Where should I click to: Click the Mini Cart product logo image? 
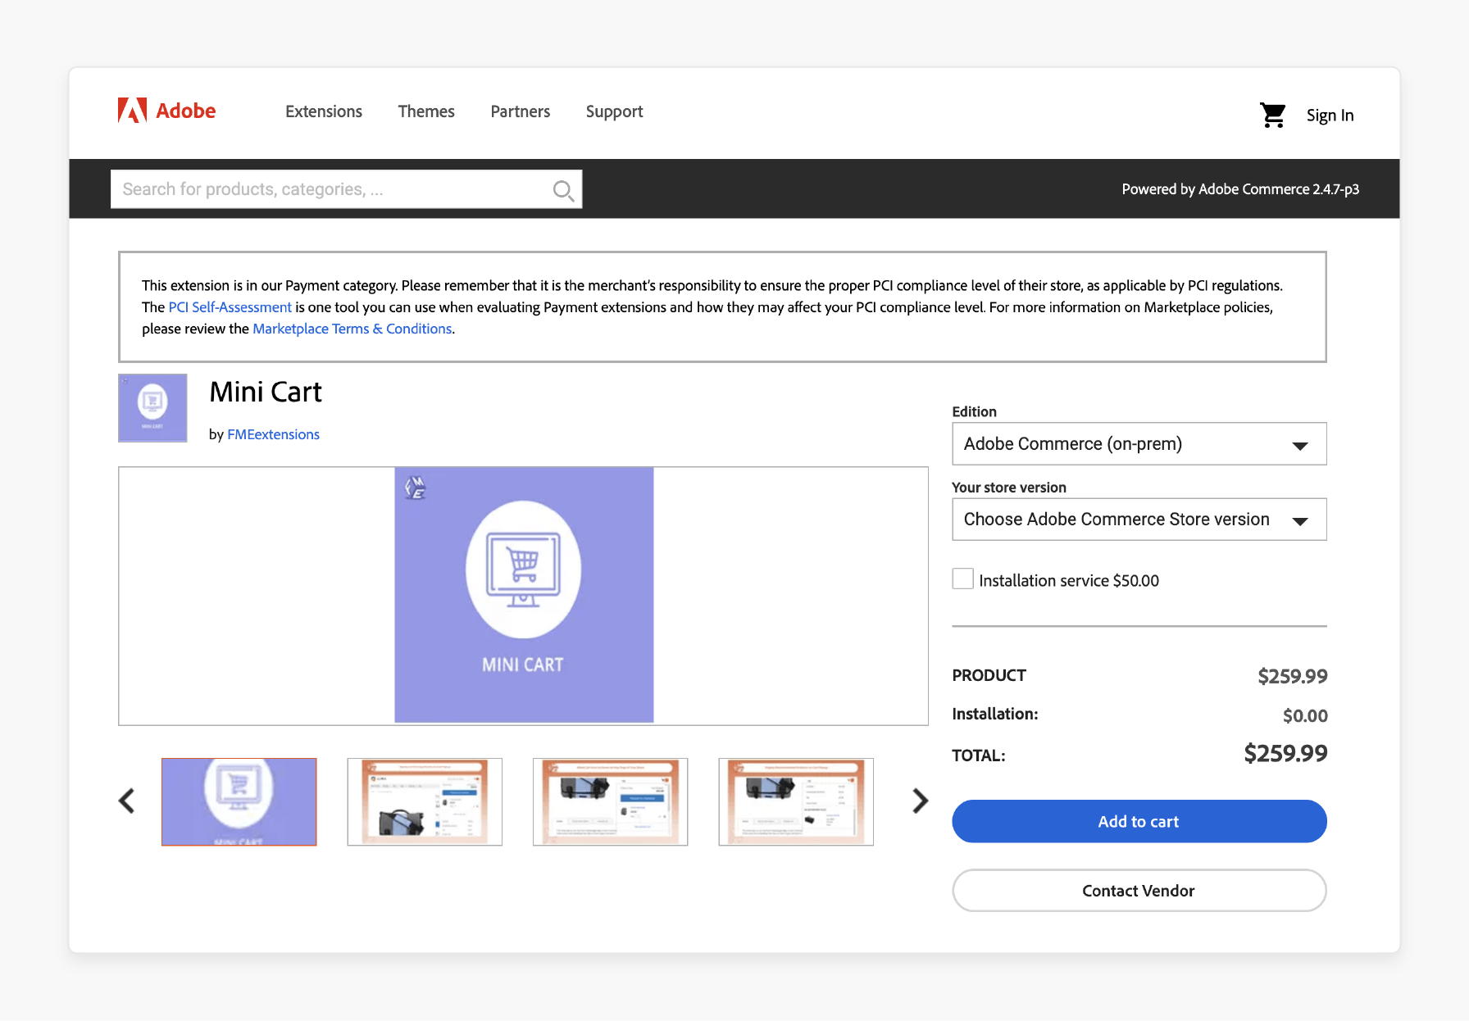(x=152, y=407)
